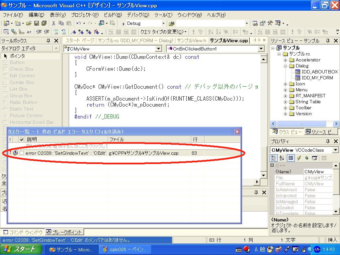
Task: Open the OnBnClickedButton1 method dropdown
Action: pos(261,48)
